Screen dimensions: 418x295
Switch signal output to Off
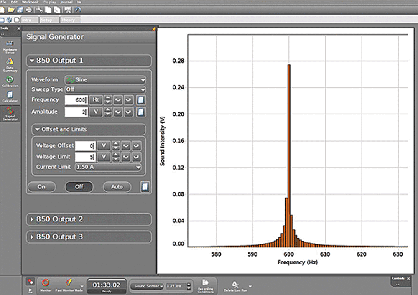pos(79,187)
